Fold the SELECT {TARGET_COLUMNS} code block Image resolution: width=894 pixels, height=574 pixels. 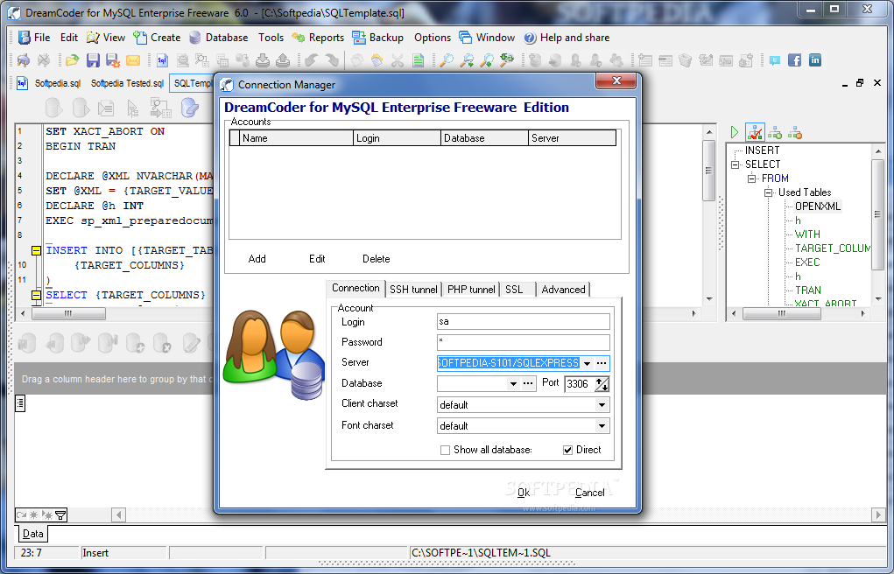[36, 295]
